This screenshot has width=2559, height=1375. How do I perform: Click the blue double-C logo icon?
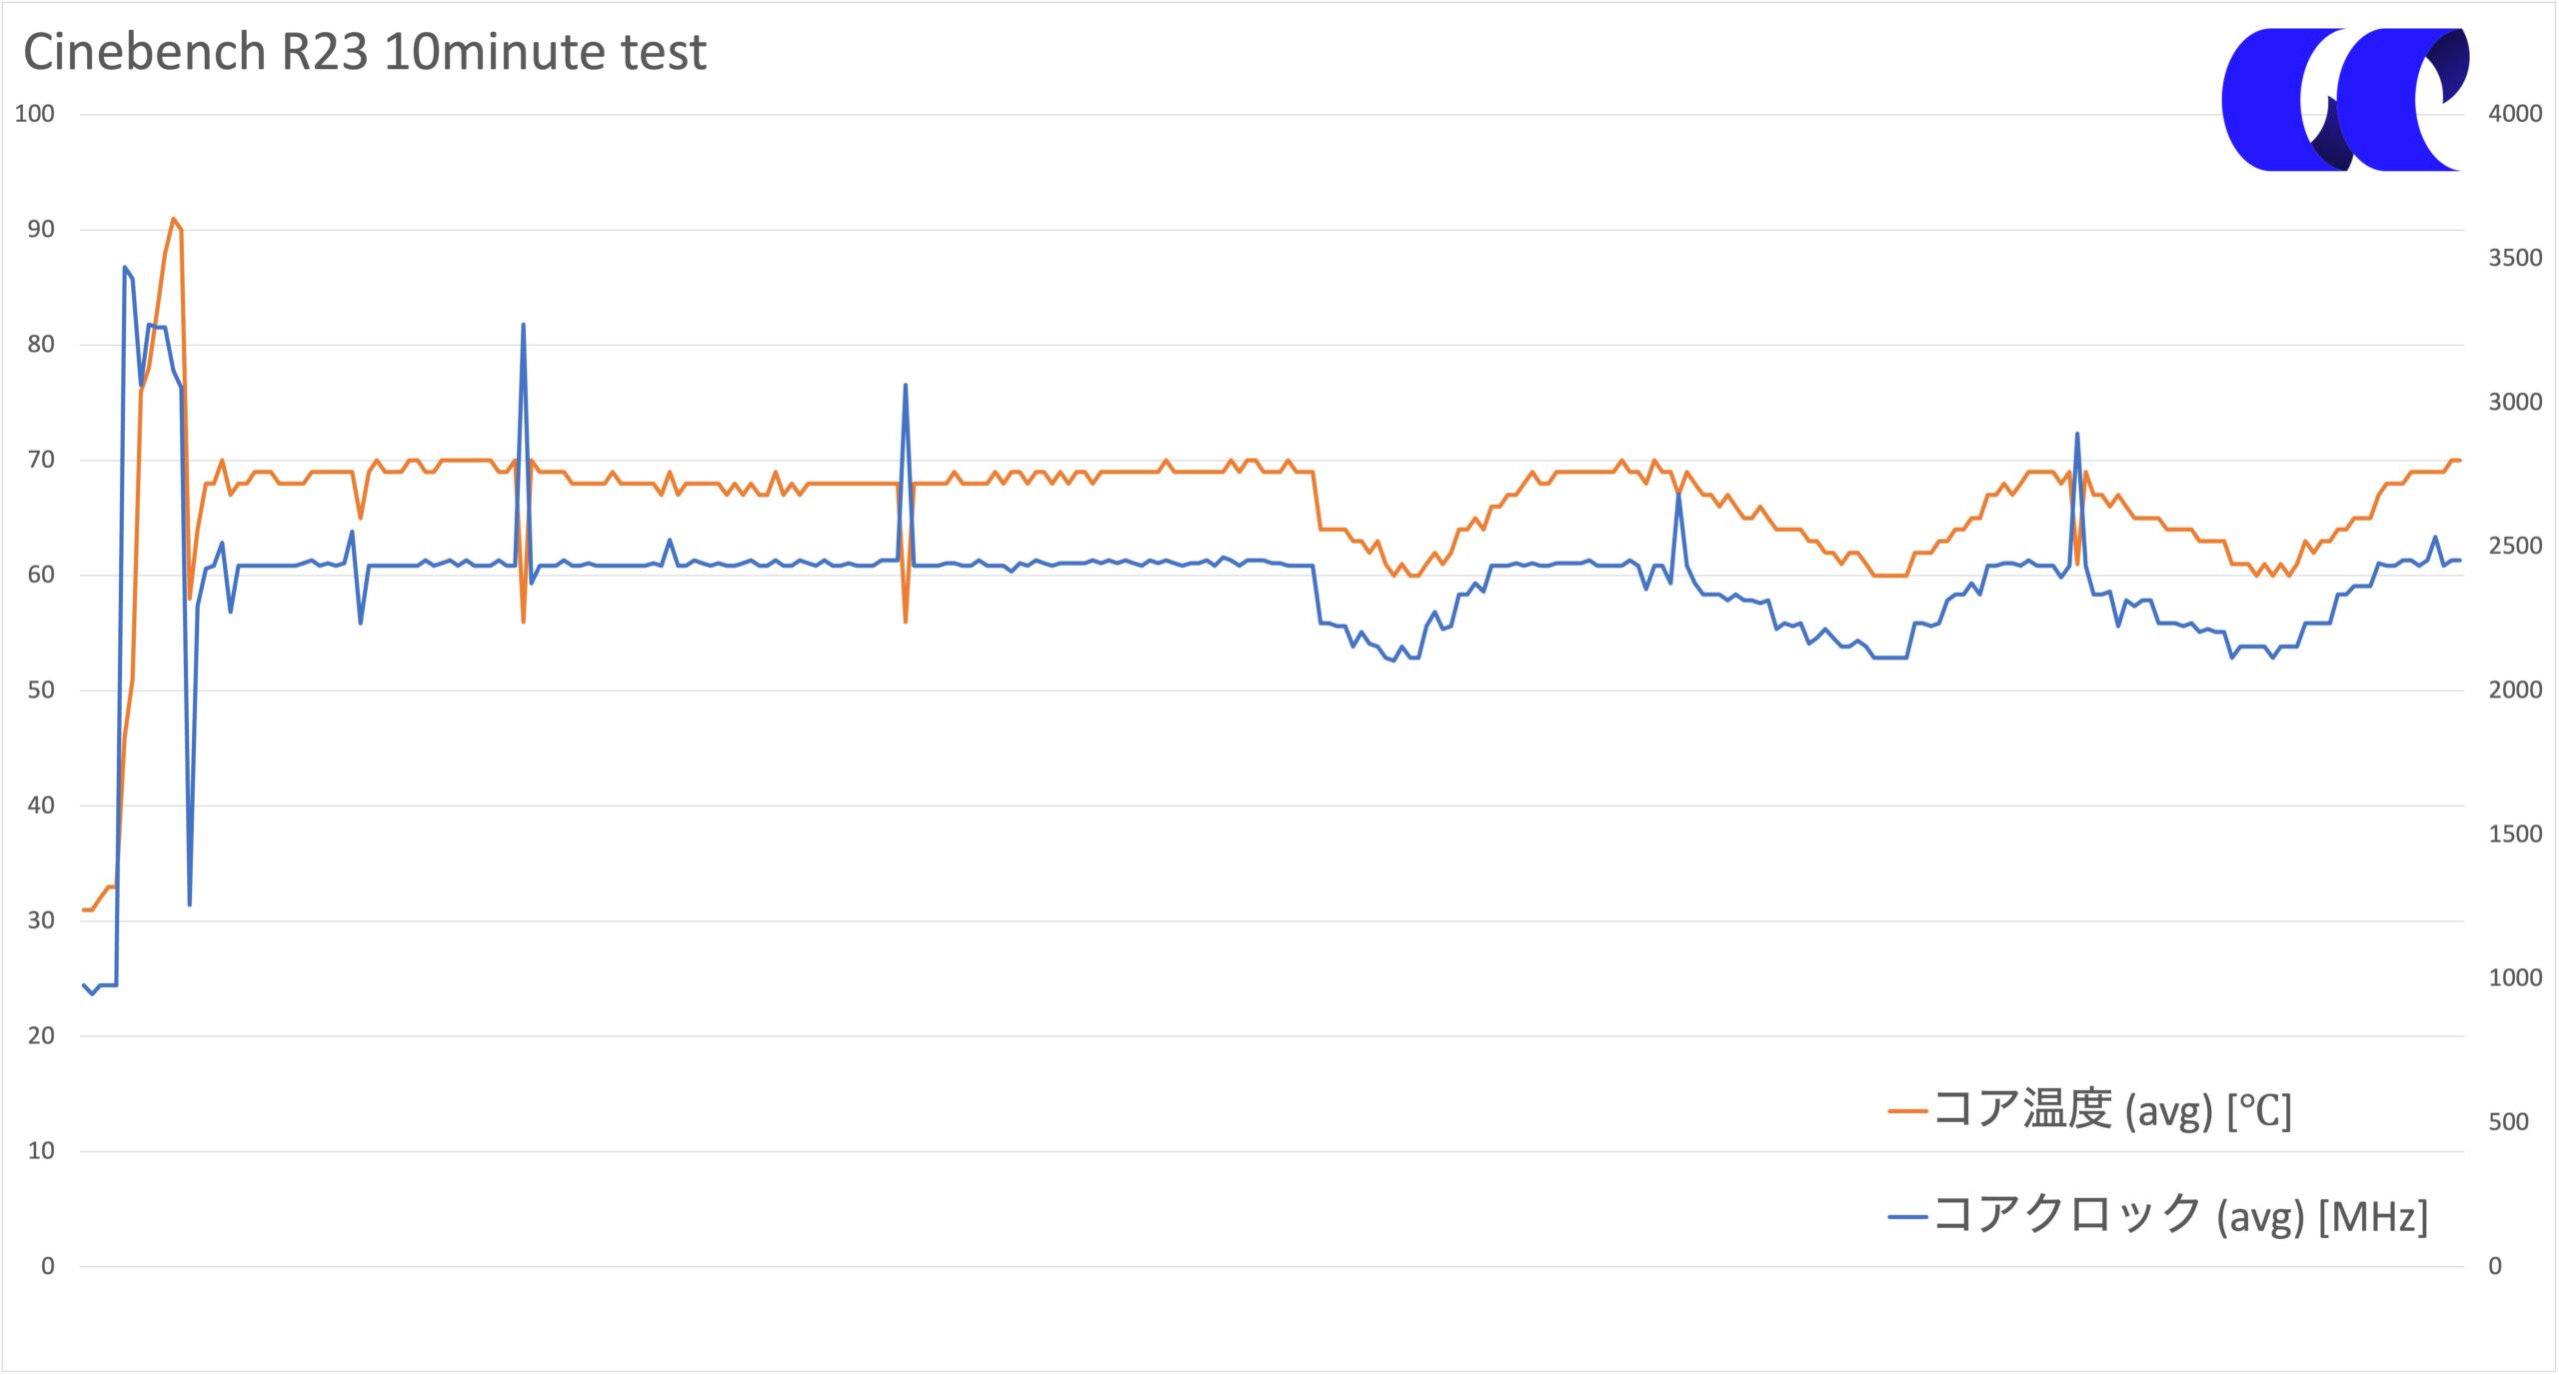coord(2345,99)
